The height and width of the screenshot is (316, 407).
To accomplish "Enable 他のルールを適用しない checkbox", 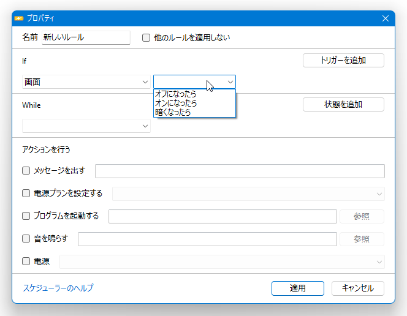I will tap(146, 38).
